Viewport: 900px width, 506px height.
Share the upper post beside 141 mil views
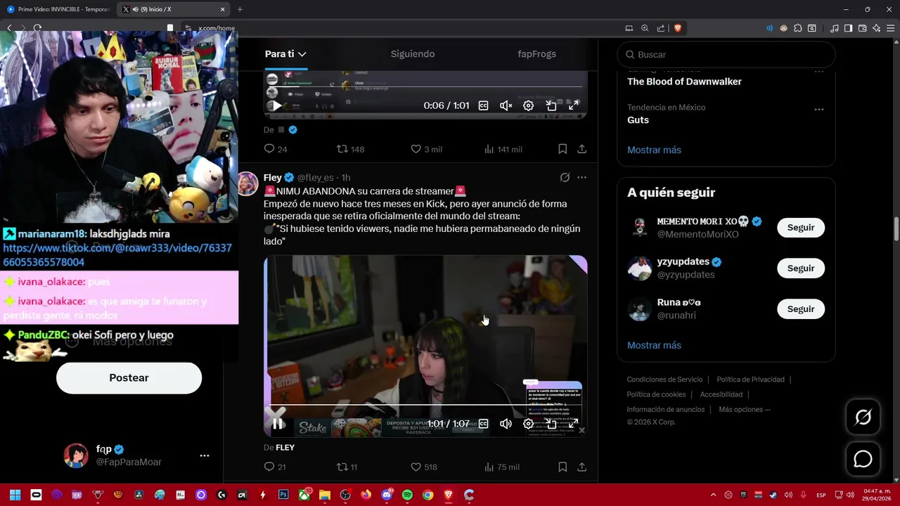[581, 149]
